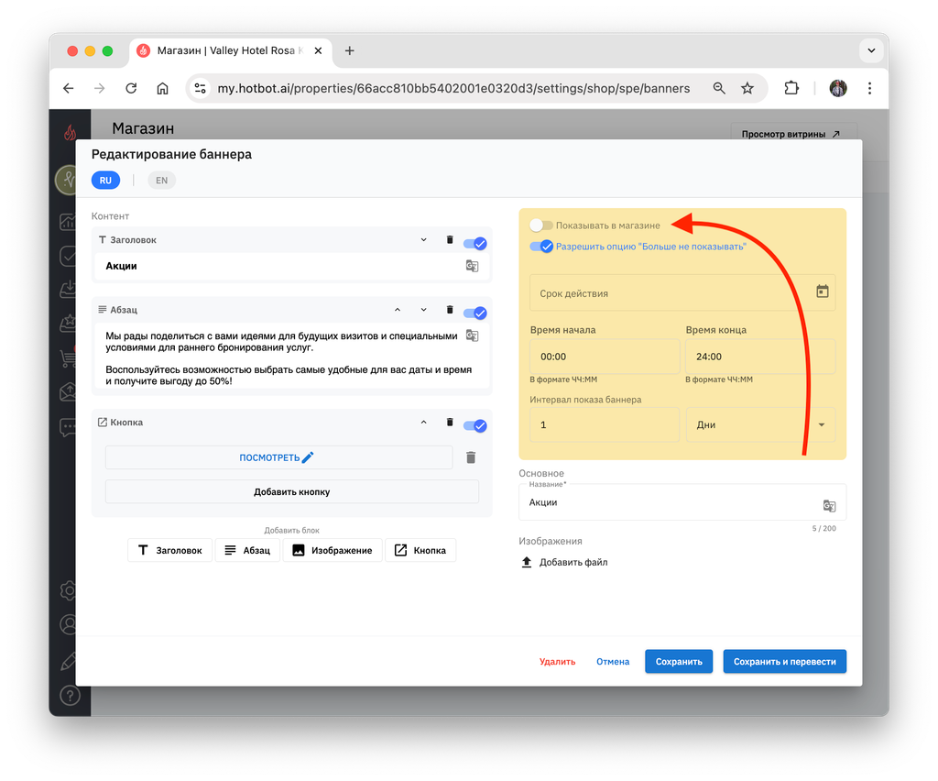Toggle the Заголовок block switch
This screenshot has width=938, height=781.
click(x=475, y=244)
